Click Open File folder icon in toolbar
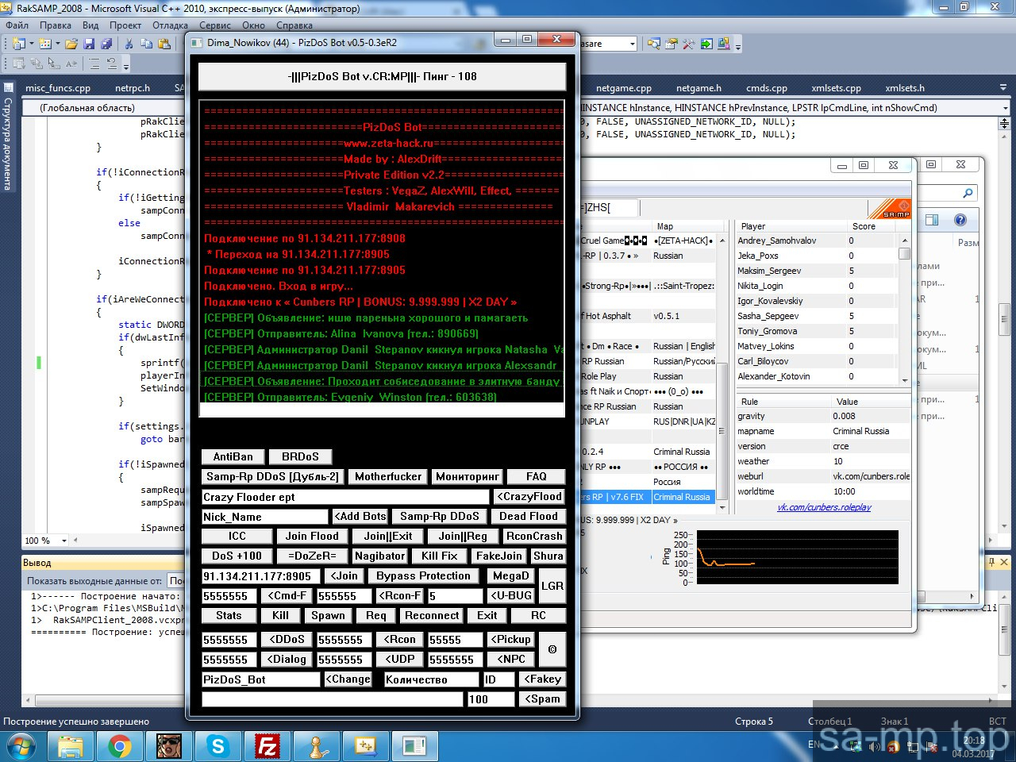 pyautogui.click(x=71, y=44)
